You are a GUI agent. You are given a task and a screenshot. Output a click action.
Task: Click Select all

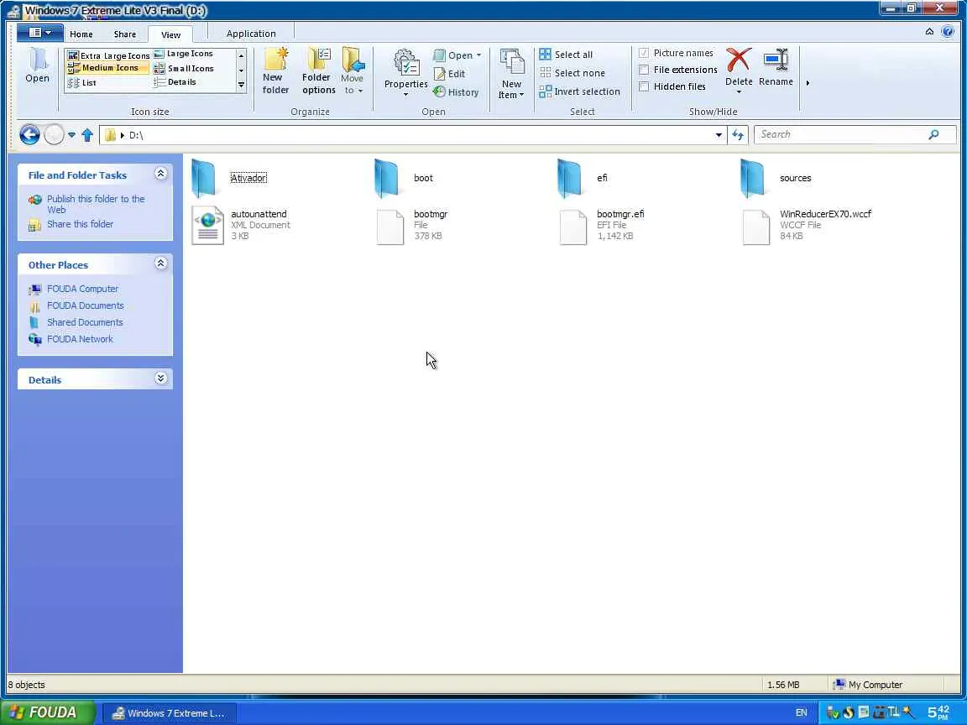[566, 55]
